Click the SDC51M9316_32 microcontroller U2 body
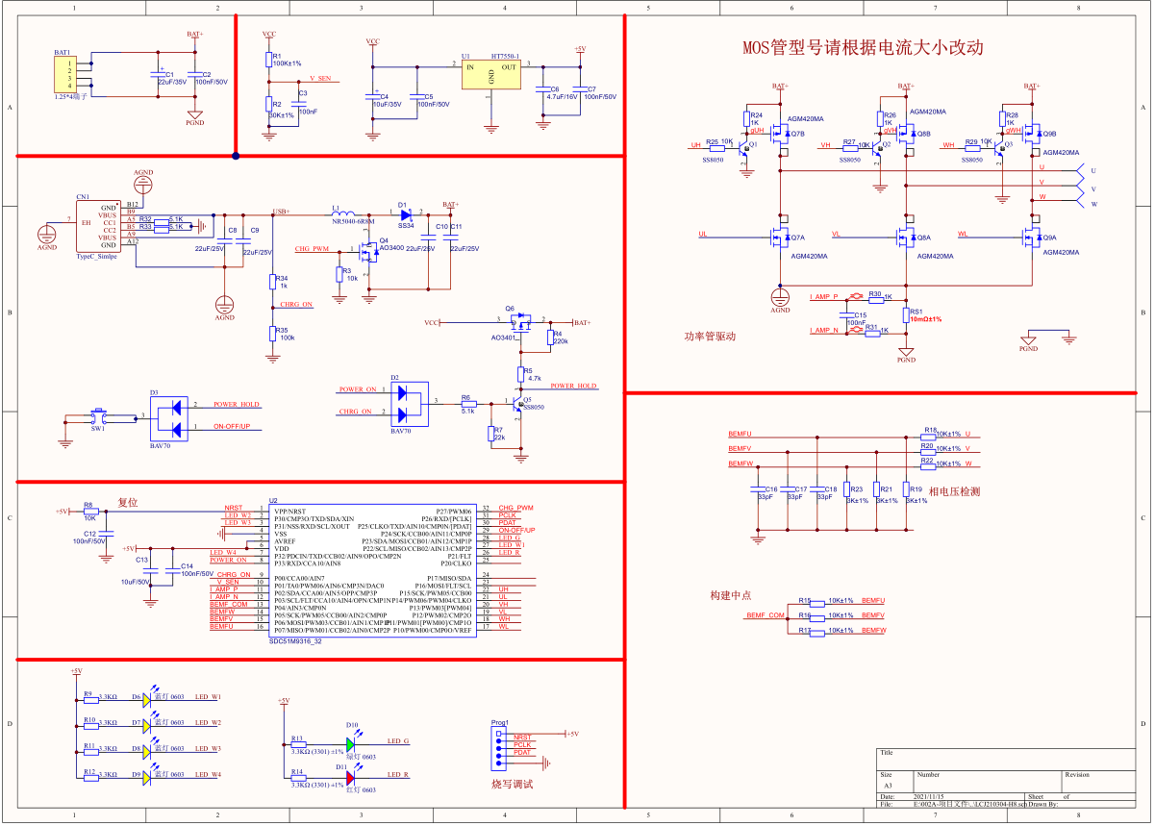1155x826 pixels. (371, 567)
